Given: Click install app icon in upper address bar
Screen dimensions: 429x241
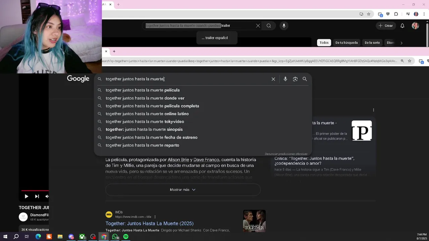Looking at the screenshot, I should 361,14.
